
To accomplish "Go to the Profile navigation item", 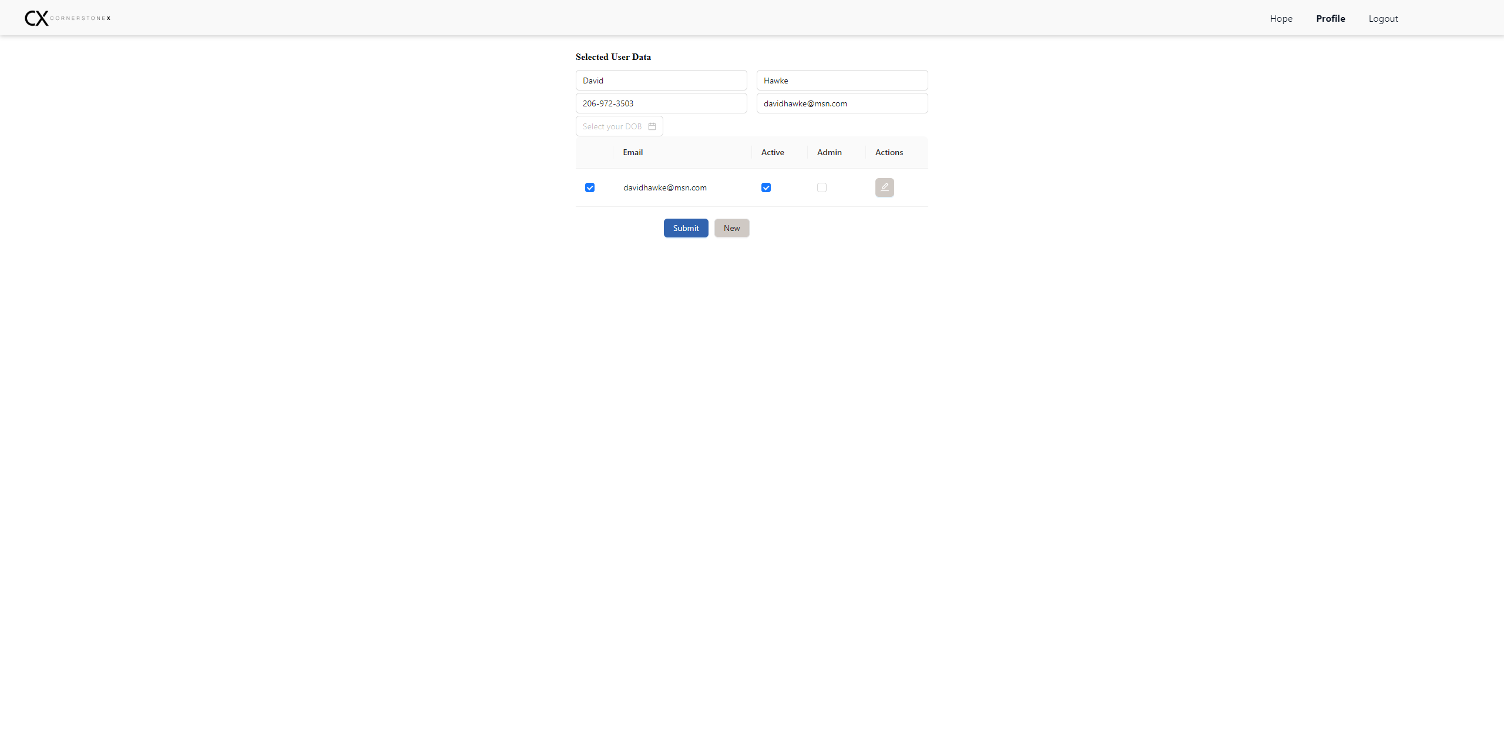I will pyautogui.click(x=1330, y=19).
